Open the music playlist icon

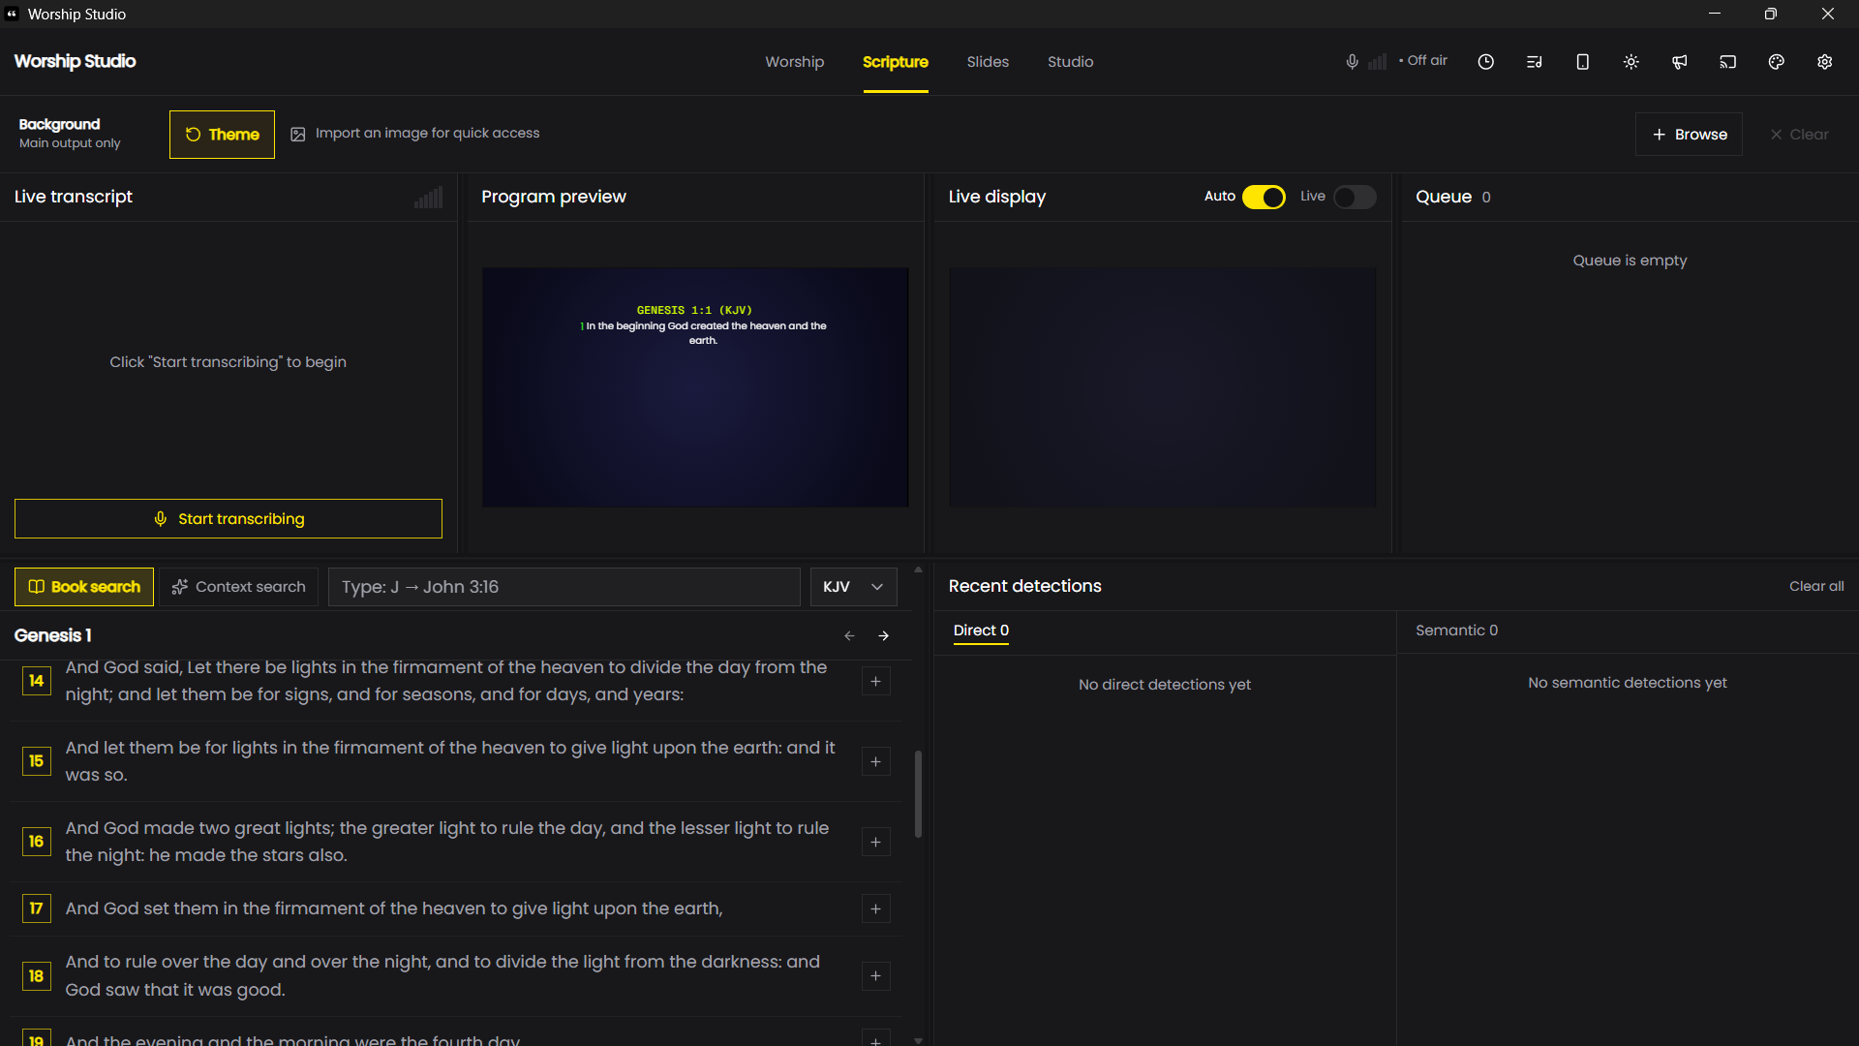pyautogui.click(x=1534, y=62)
